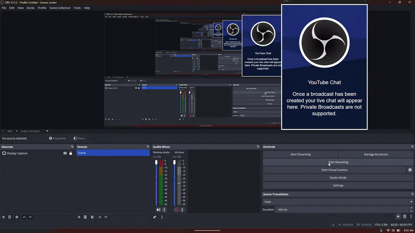
Task: Pop out the Controls dock
Action: click(x=412, y=146)
